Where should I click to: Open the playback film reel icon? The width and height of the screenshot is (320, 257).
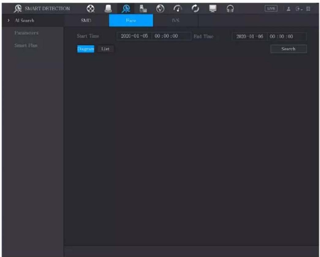pos(90,9)
